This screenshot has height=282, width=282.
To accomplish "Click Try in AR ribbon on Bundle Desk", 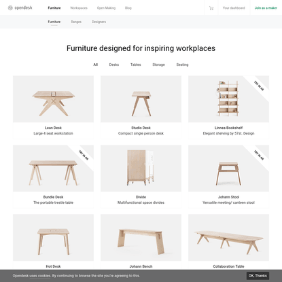I will [x=84, y=155].
